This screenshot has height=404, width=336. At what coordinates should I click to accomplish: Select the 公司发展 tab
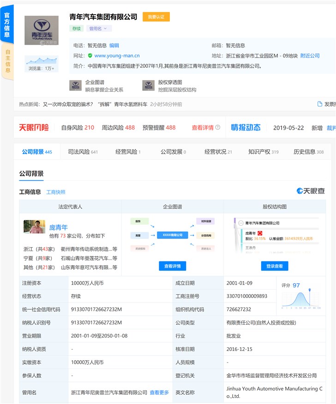pyautogui.click(x=173, y=152)
